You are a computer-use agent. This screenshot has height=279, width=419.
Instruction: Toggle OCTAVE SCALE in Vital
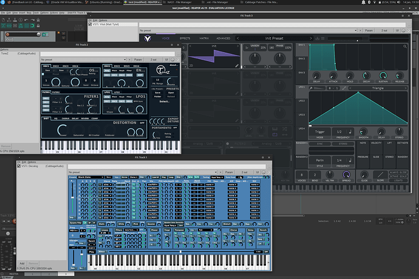398,176
